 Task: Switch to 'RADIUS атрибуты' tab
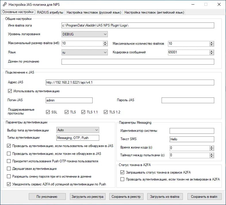[50, 12]
